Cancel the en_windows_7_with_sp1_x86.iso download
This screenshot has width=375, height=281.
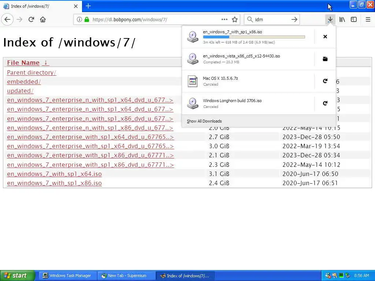[325, 37]
